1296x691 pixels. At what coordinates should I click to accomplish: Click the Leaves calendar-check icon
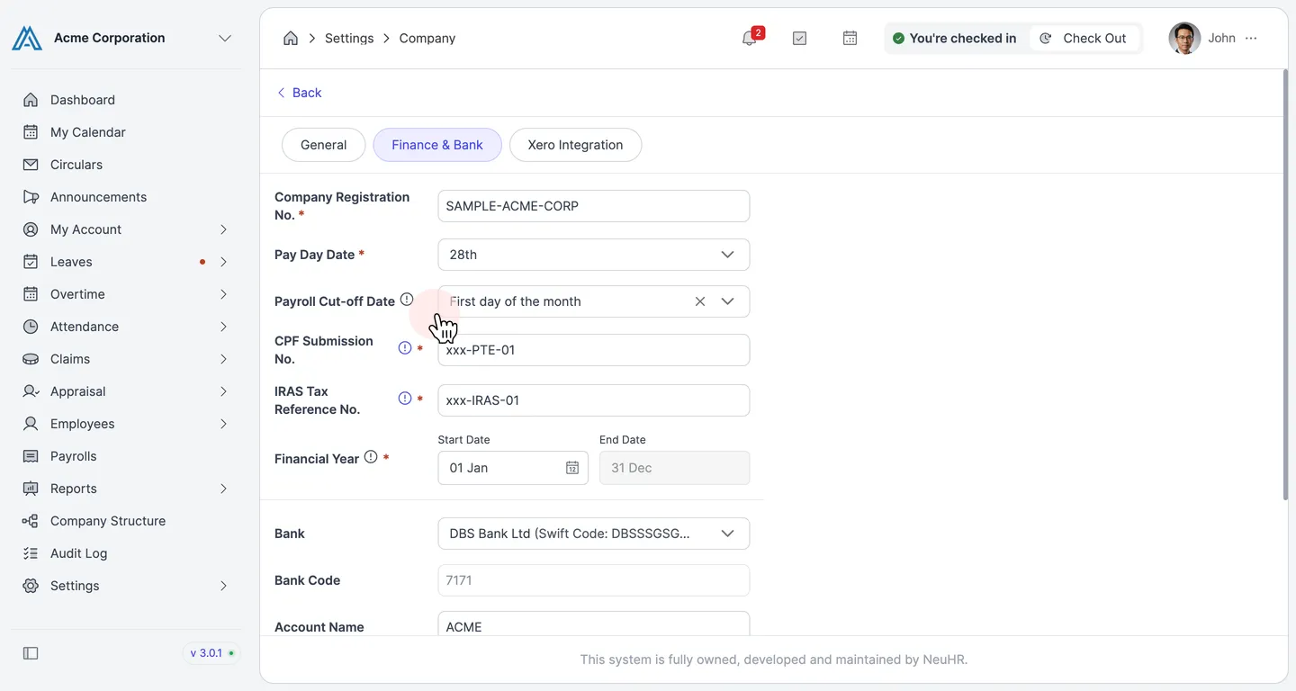tap(31, 262)
